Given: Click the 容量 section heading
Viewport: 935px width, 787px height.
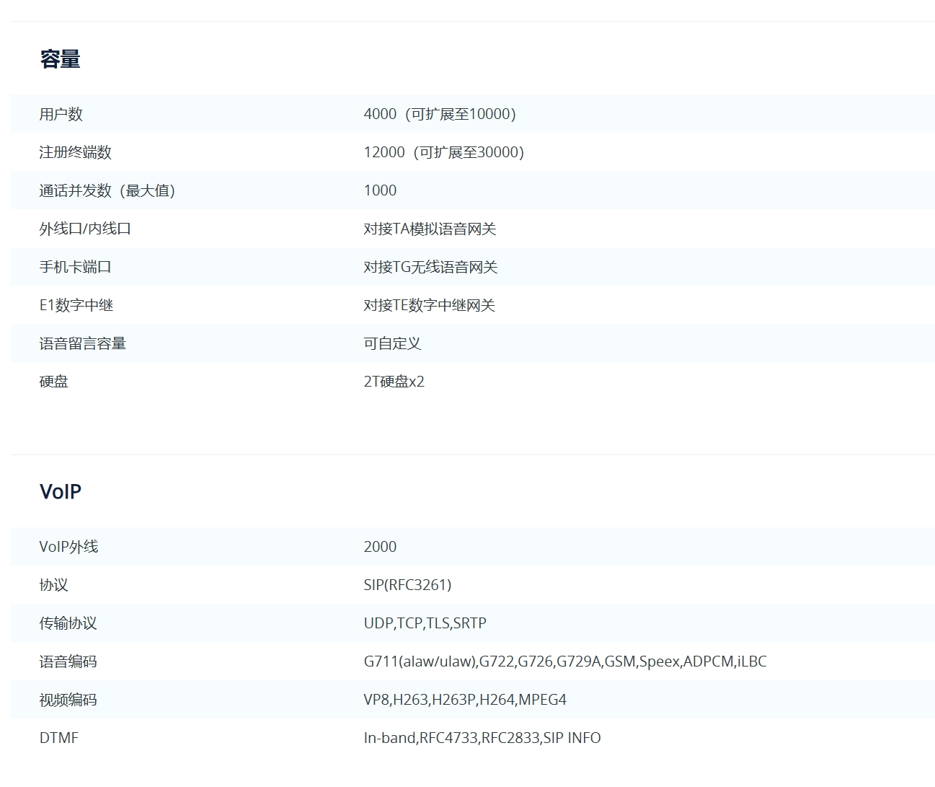Looking at the screenshot, I should (x=60, y=59).
